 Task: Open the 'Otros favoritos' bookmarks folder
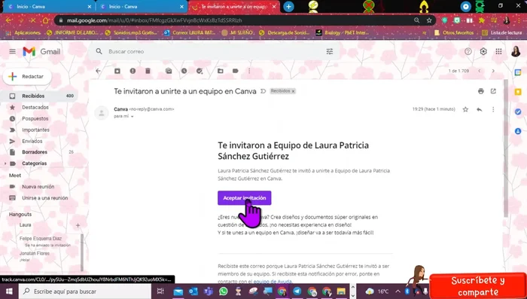click(x=454, y=32)
